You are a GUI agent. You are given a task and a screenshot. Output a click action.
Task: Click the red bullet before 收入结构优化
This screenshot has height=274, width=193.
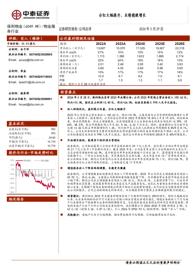(62, 109)
